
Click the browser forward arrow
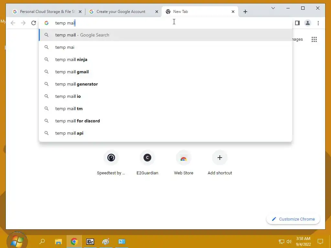coord(23,23)
